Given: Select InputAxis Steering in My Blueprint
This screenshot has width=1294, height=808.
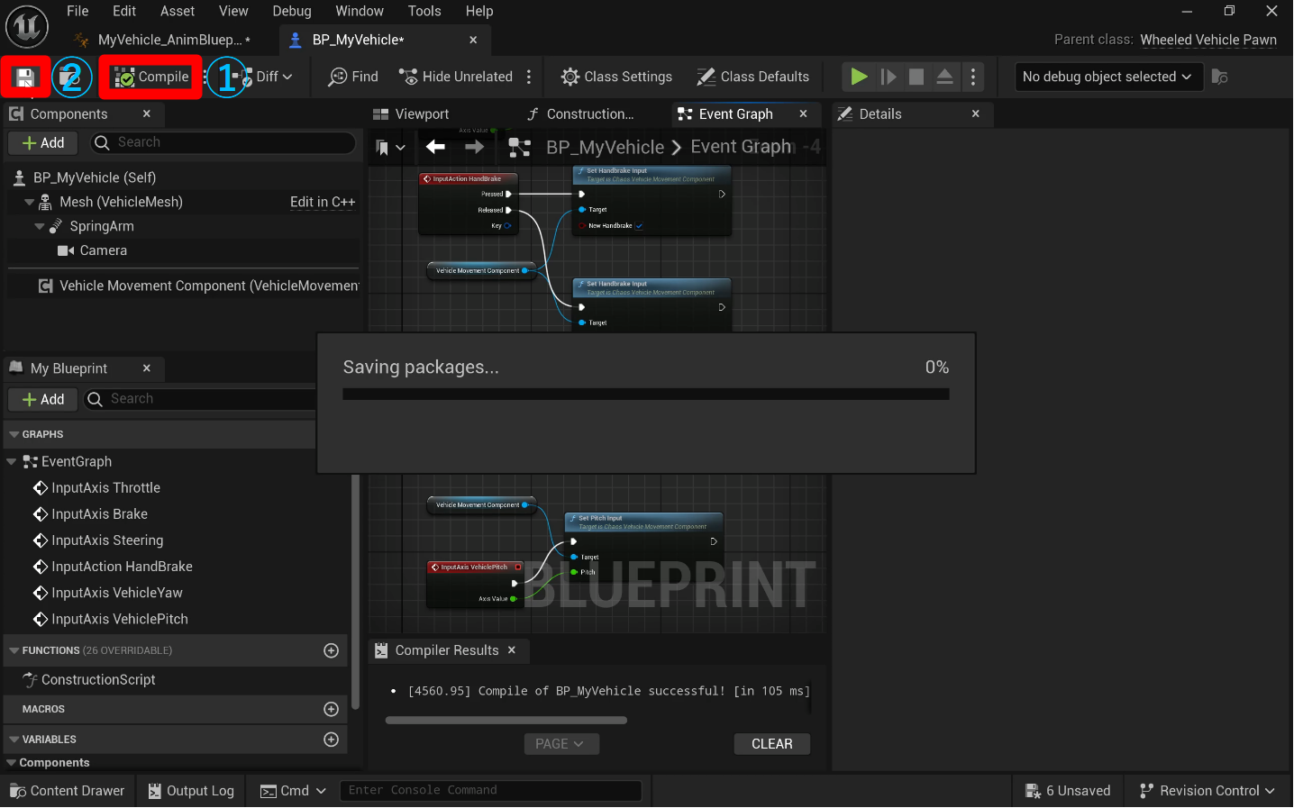Looking at the screenshot, I should [x=107, y=540].
